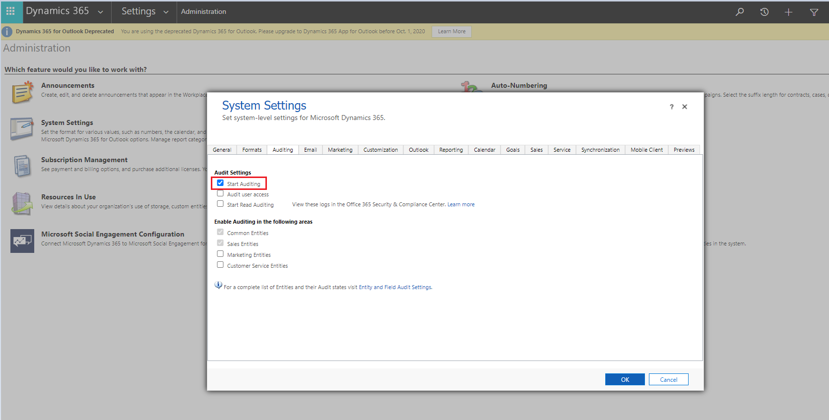829x420 pixels.
Task: Click the Social Engagement Configuration icon
Action: click(22, 241)
